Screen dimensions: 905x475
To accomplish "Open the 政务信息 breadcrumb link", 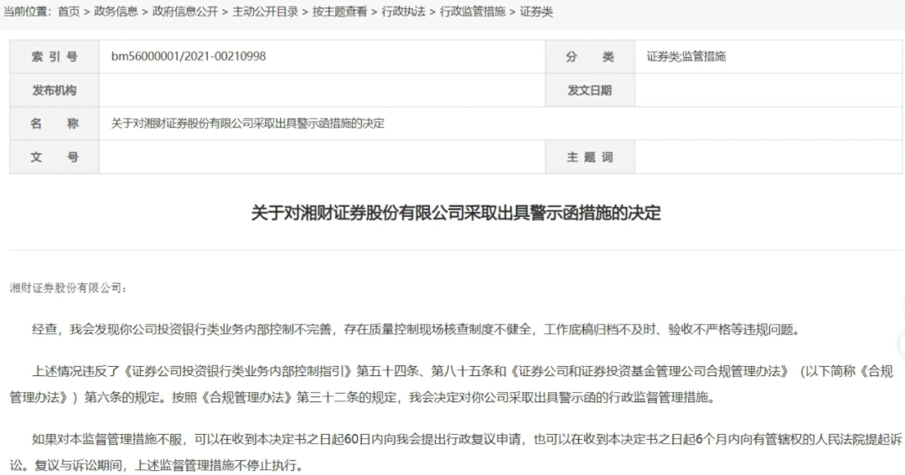I will tap(116, 12).
